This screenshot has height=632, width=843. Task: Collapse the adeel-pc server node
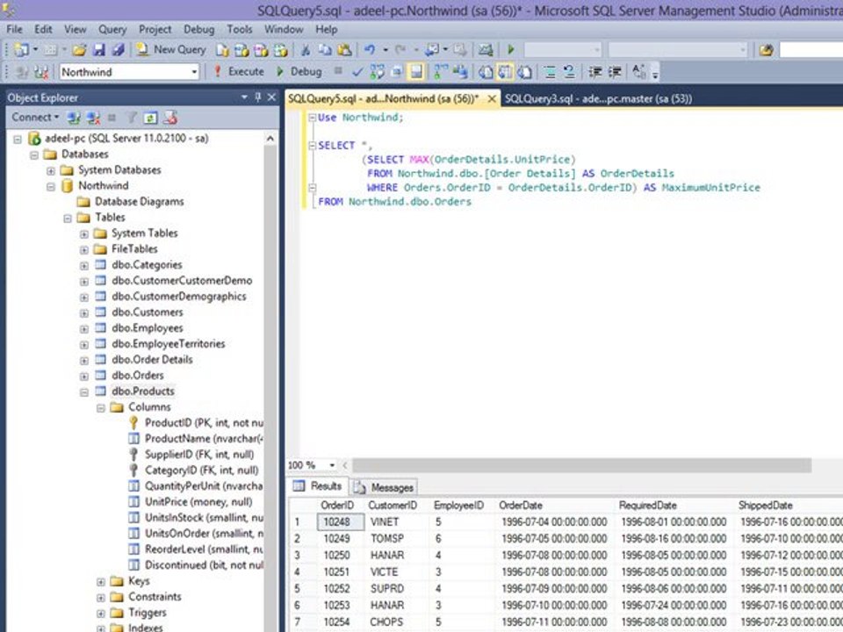[18, 140]
